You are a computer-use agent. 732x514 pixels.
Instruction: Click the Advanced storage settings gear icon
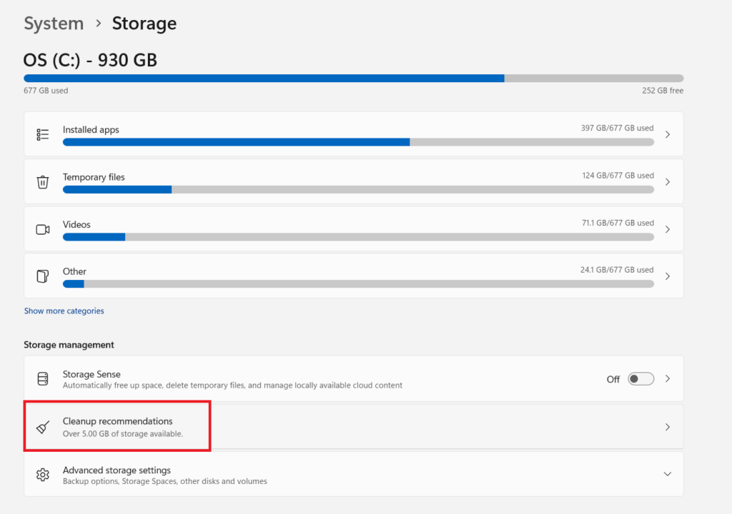click(43, 474)
